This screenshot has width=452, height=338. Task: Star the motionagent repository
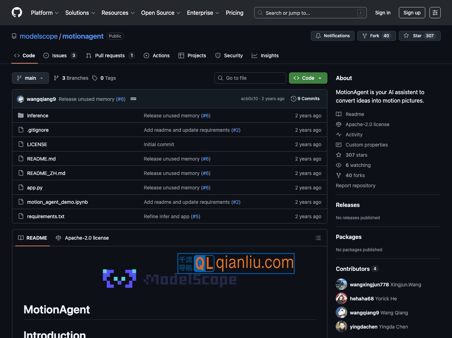click(419, 36)
